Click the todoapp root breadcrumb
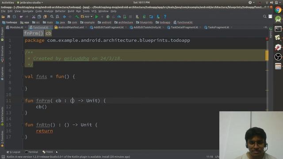 coord(10,23)
